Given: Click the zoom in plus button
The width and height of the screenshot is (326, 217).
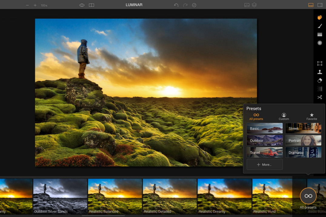Looking at the screenshot, I should tap(35, 5).
